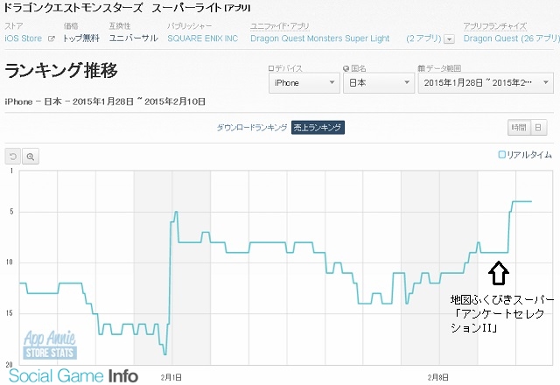Select the ダウンロードランキング tab
The image size is (560, 385).
pyautogui.click(x=252, y=128)
